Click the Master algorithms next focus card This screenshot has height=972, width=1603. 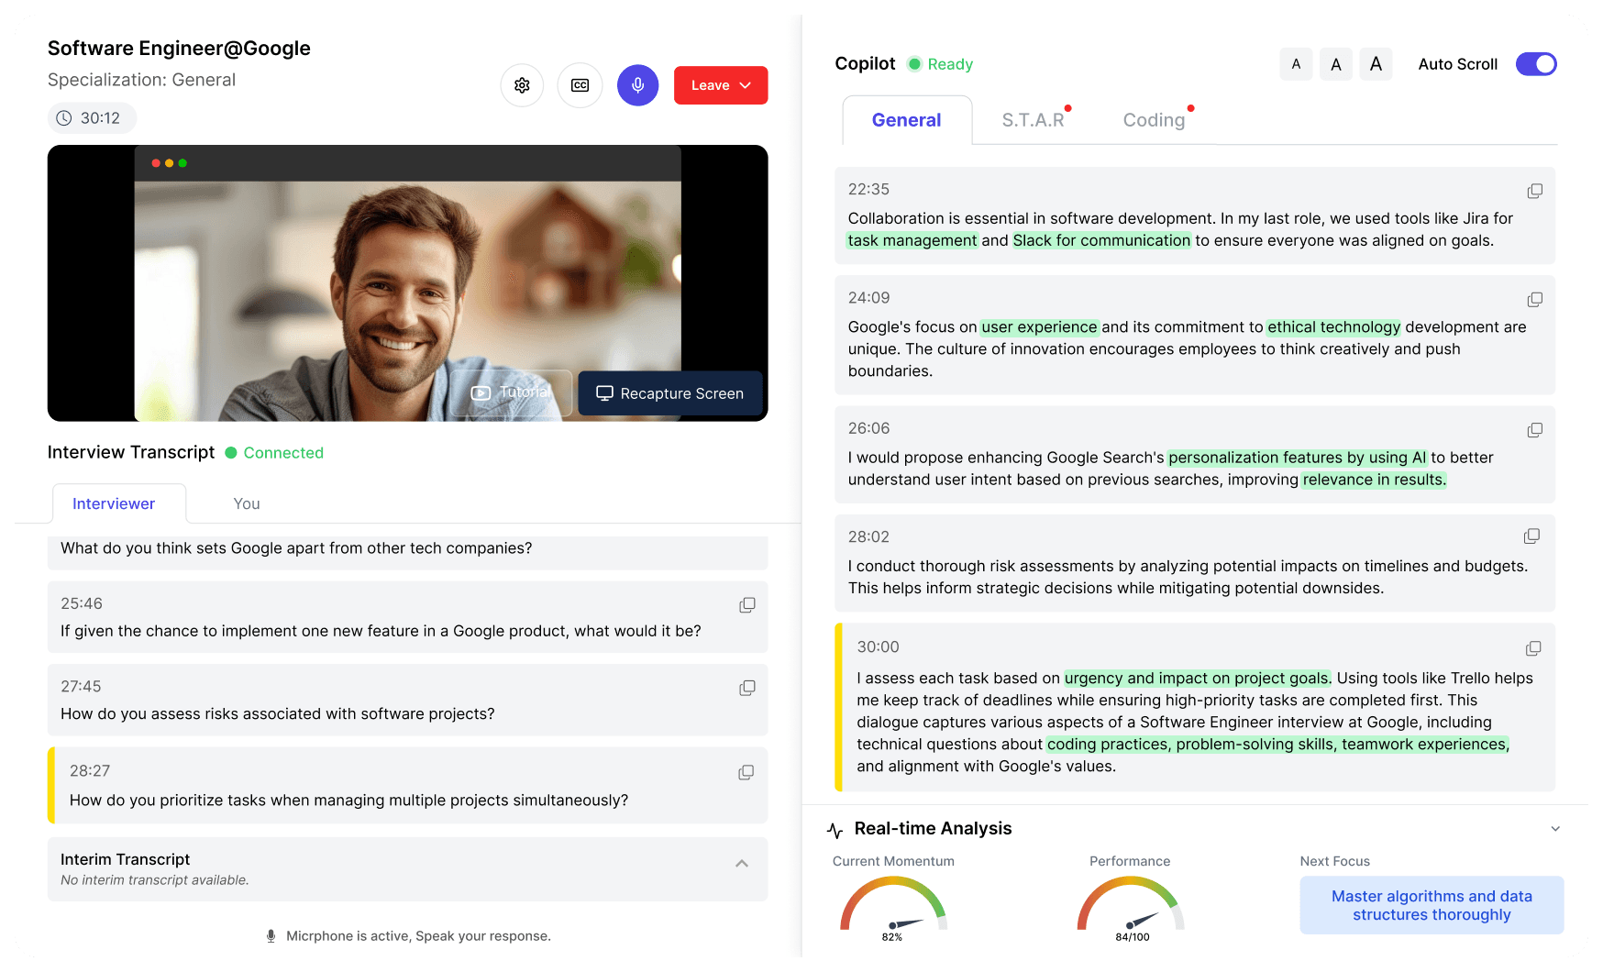coord(1432,905)
